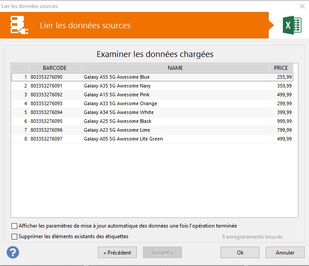Click row number 1 header

coord(20,77)
